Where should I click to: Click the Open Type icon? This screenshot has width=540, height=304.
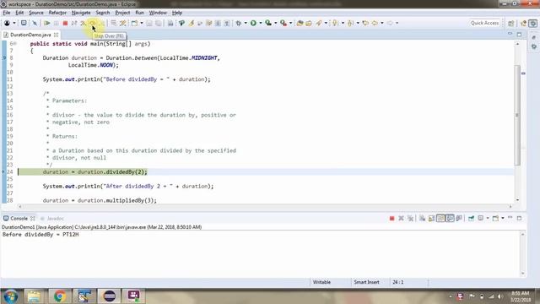pos(300,23)
